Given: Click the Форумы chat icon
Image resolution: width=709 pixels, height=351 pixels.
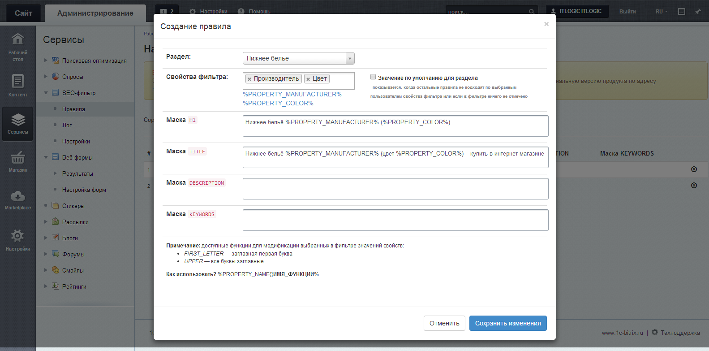Looking at the screenshot, I should [56, 254].
